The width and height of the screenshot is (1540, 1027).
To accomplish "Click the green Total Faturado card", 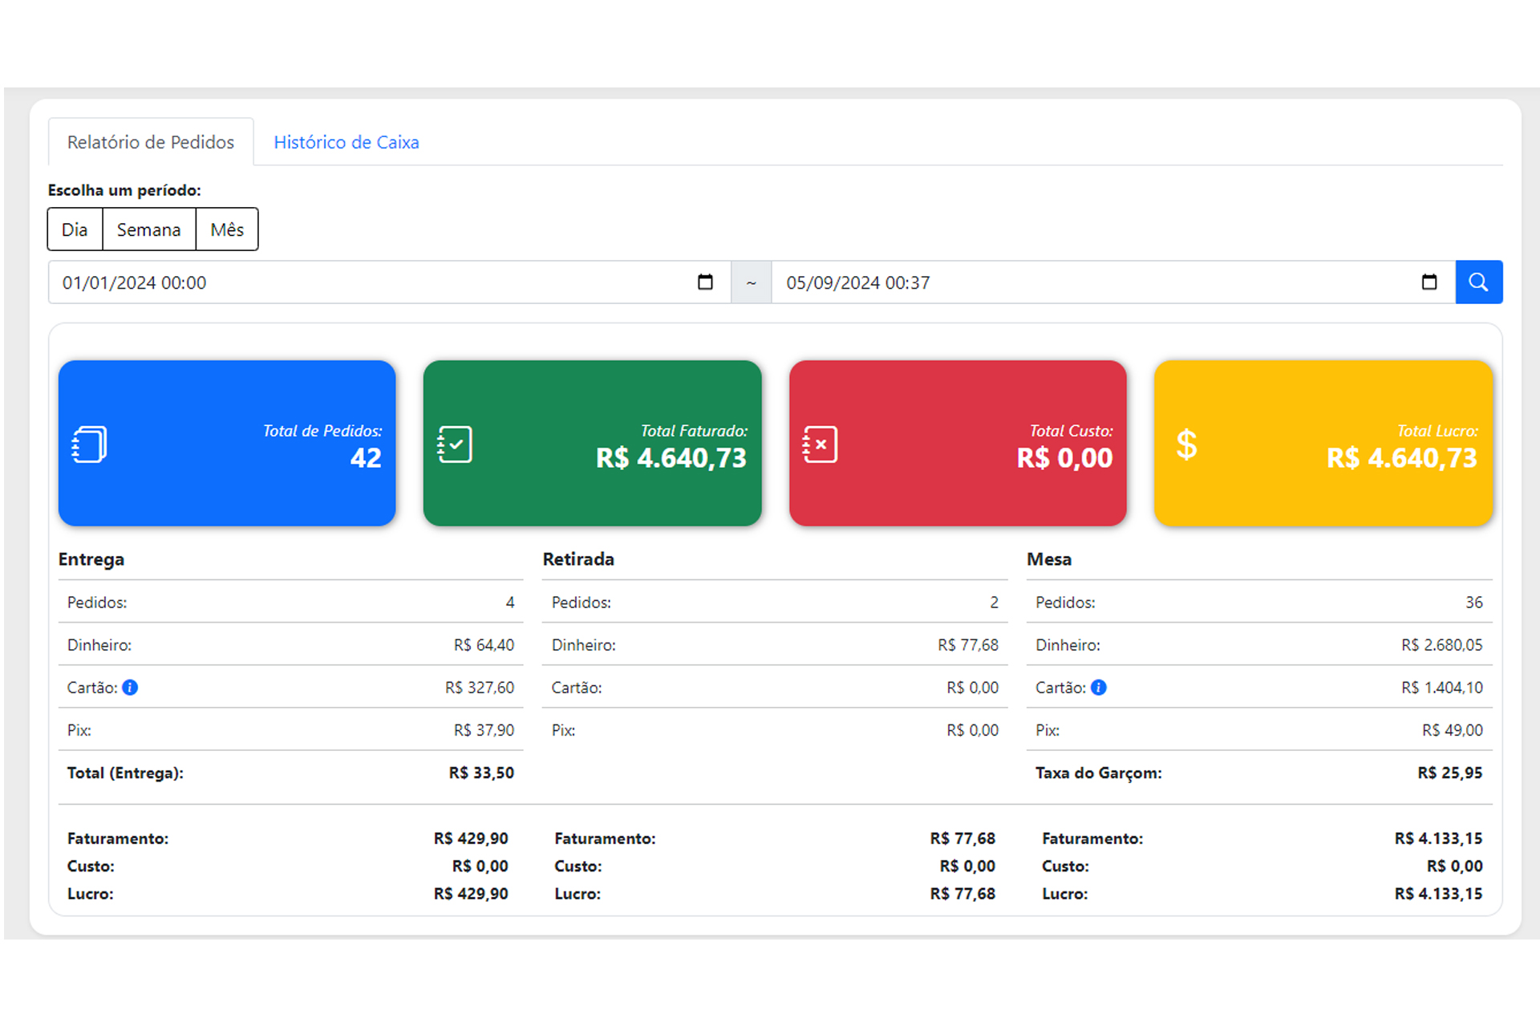I will click(x=593, y=443).
